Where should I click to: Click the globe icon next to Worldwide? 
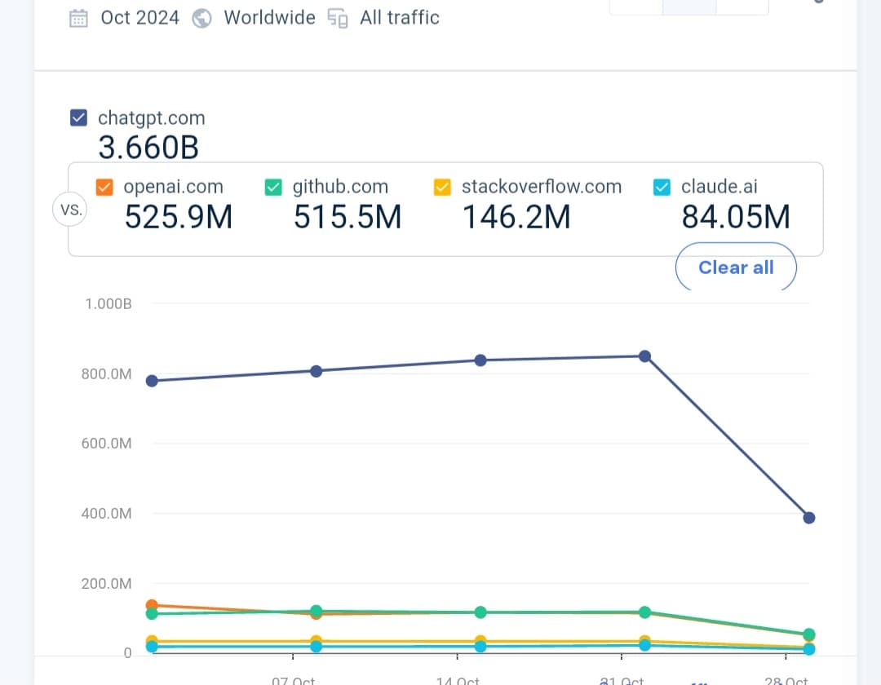tap(201, 18)
